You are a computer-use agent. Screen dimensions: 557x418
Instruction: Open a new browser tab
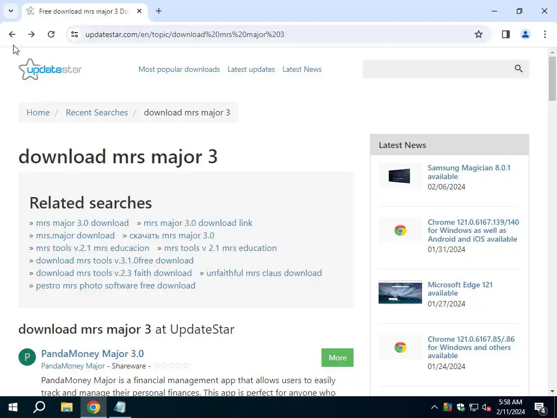[x=159, y=11]
